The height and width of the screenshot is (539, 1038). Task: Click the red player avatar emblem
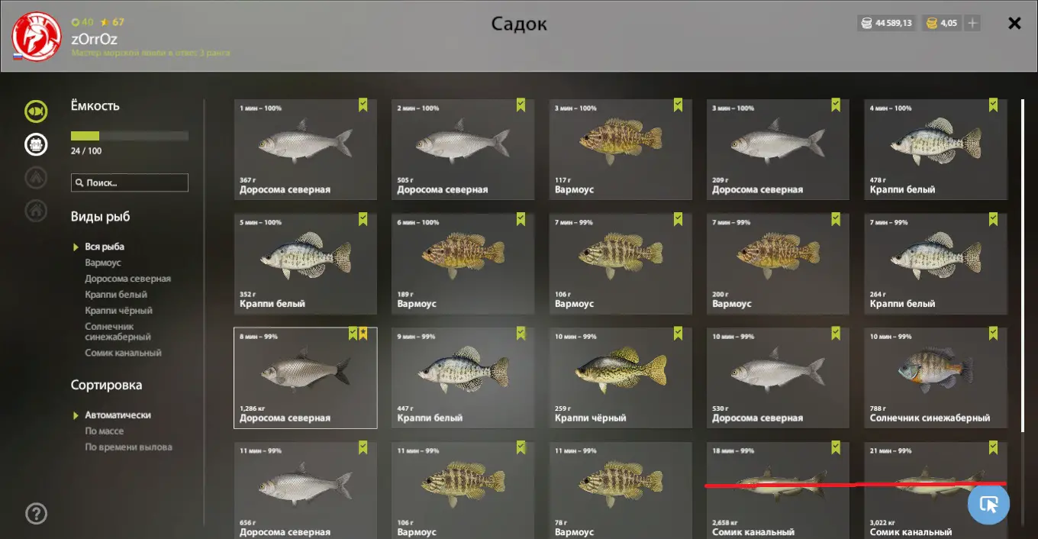tap(37, 37)
